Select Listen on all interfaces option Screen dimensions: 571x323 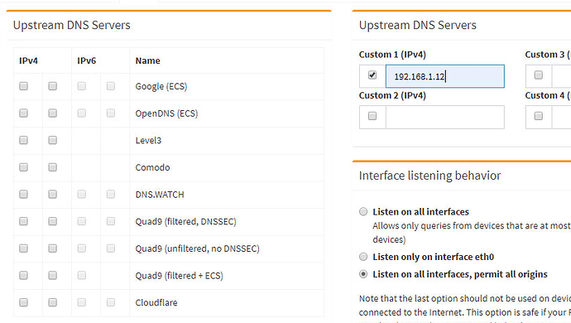(363, 211)
